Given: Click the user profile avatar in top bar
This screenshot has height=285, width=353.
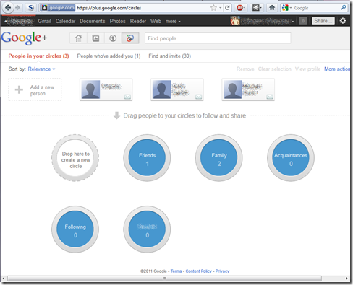Looking at the screenshot, I should pyautogui.click(x=235, y=21).
